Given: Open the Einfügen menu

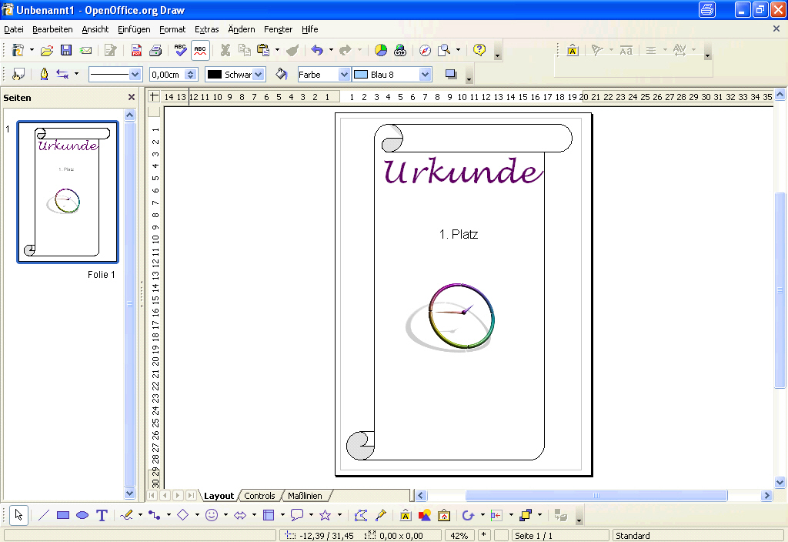Looking at the screenshot, I should click(x=134, y=29).
